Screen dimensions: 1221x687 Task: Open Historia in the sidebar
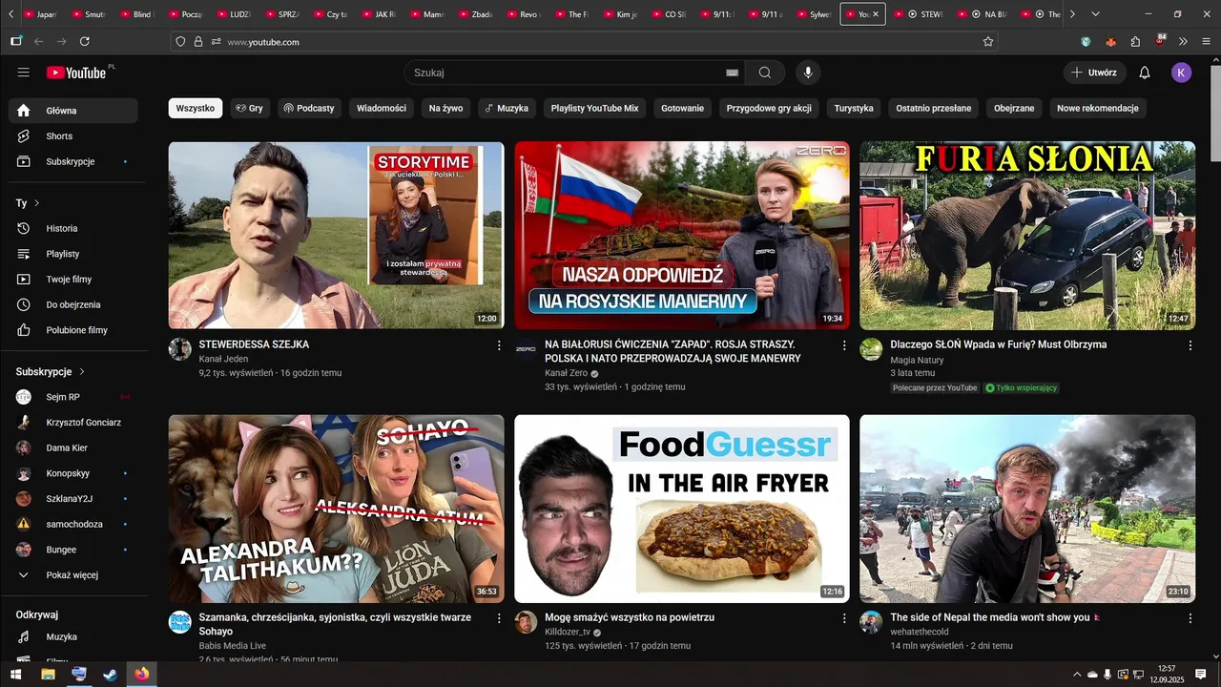pos(73,228)
